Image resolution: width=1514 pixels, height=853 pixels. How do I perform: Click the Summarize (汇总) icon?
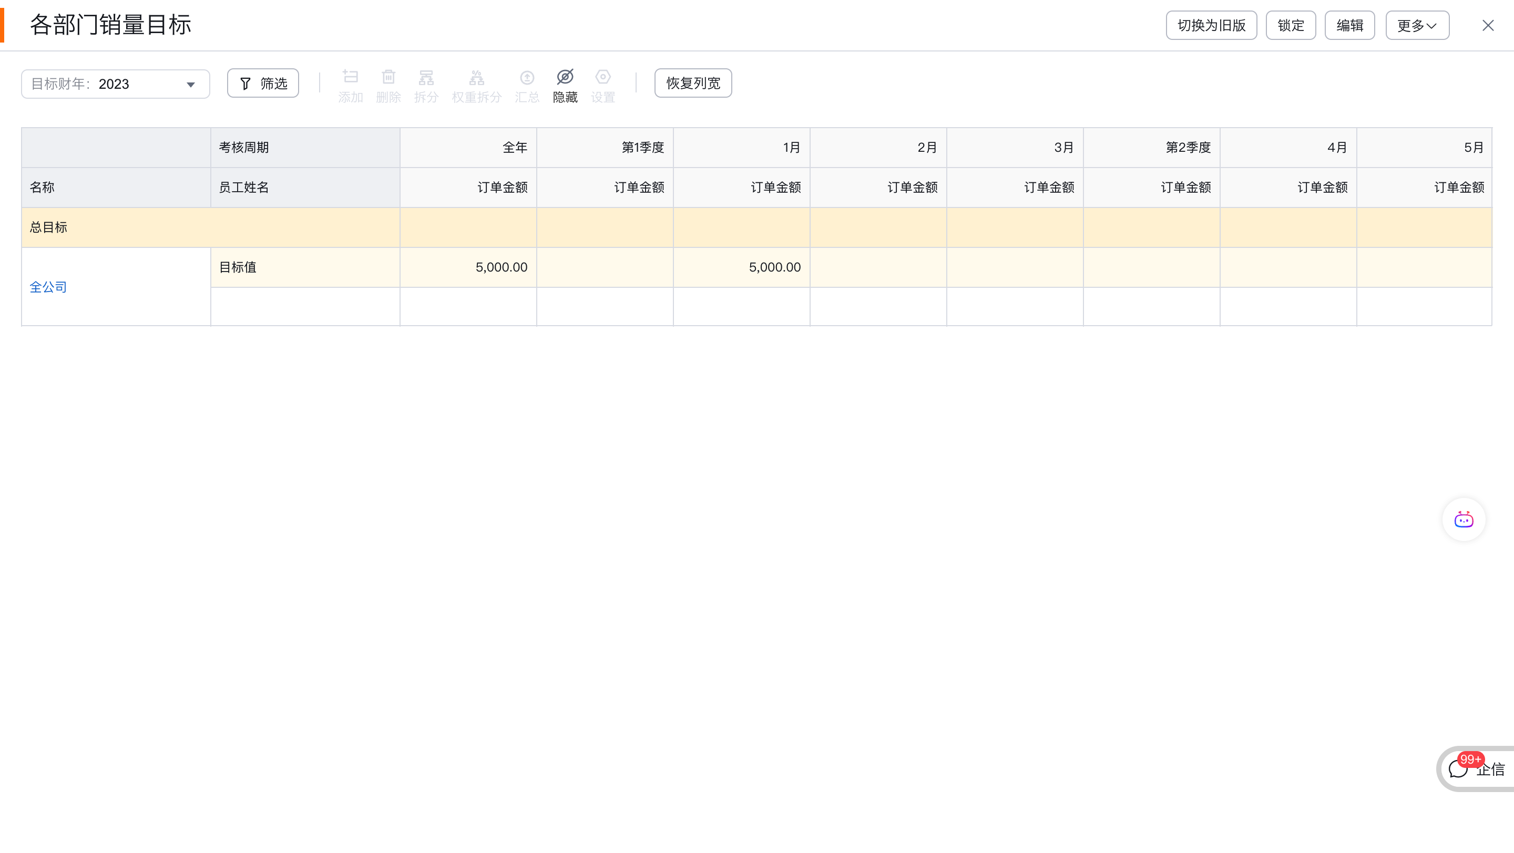click(x=527, y=78)
